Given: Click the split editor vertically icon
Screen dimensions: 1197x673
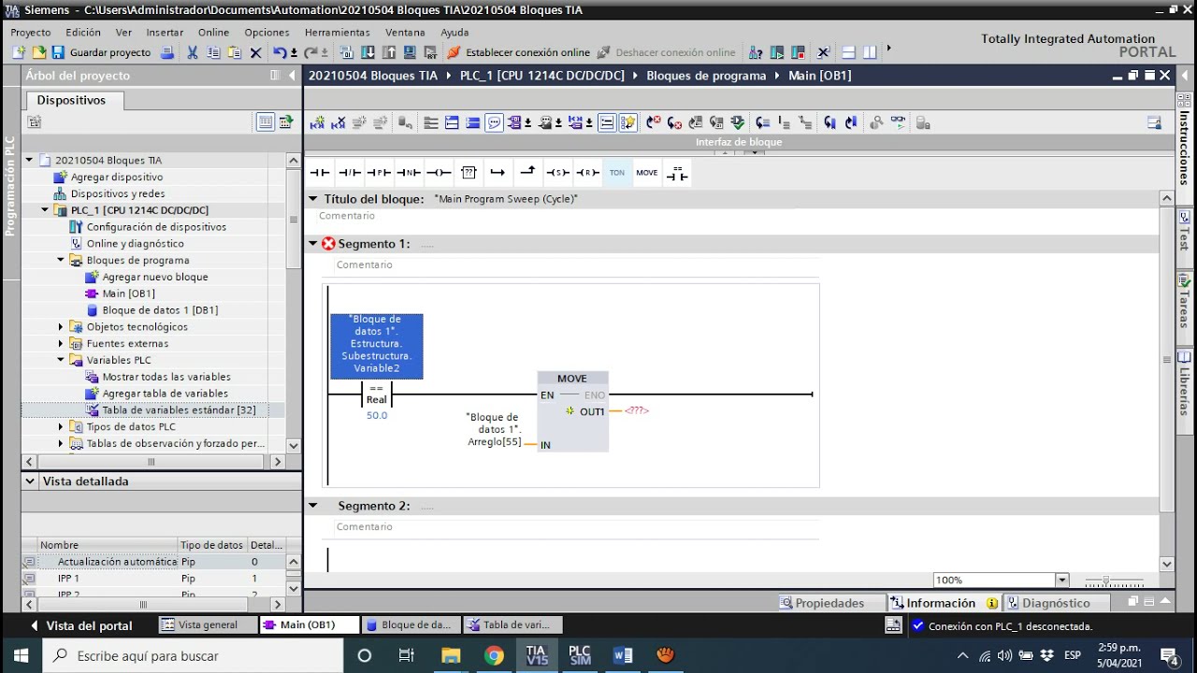Looking at the screenshot, I should [870, 52].
